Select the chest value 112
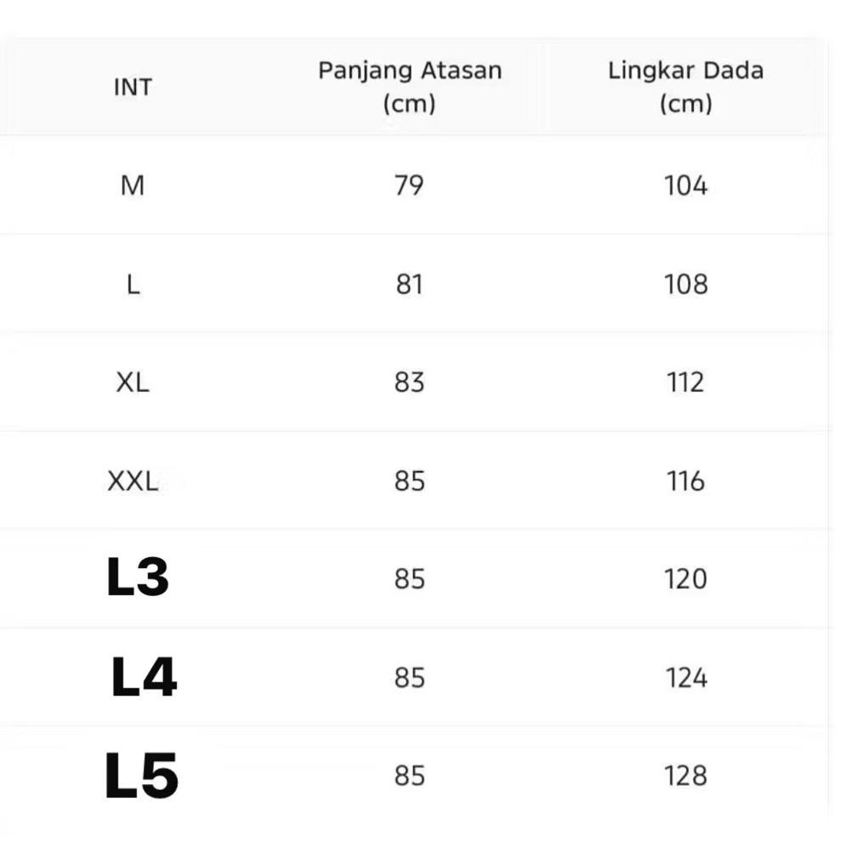This screenshot has width=847, height=847. (685, 383)
